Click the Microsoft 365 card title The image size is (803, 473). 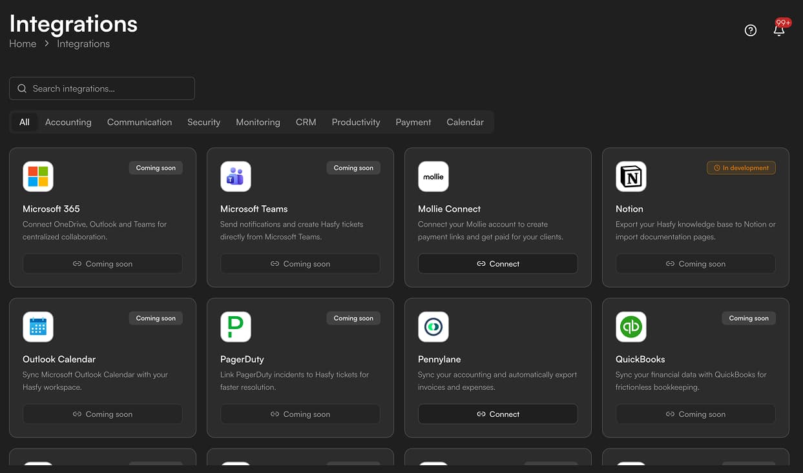51,209
